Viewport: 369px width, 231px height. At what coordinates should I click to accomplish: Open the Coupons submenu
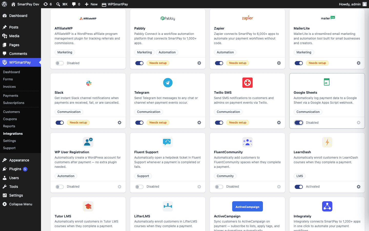tap(10, 119)
